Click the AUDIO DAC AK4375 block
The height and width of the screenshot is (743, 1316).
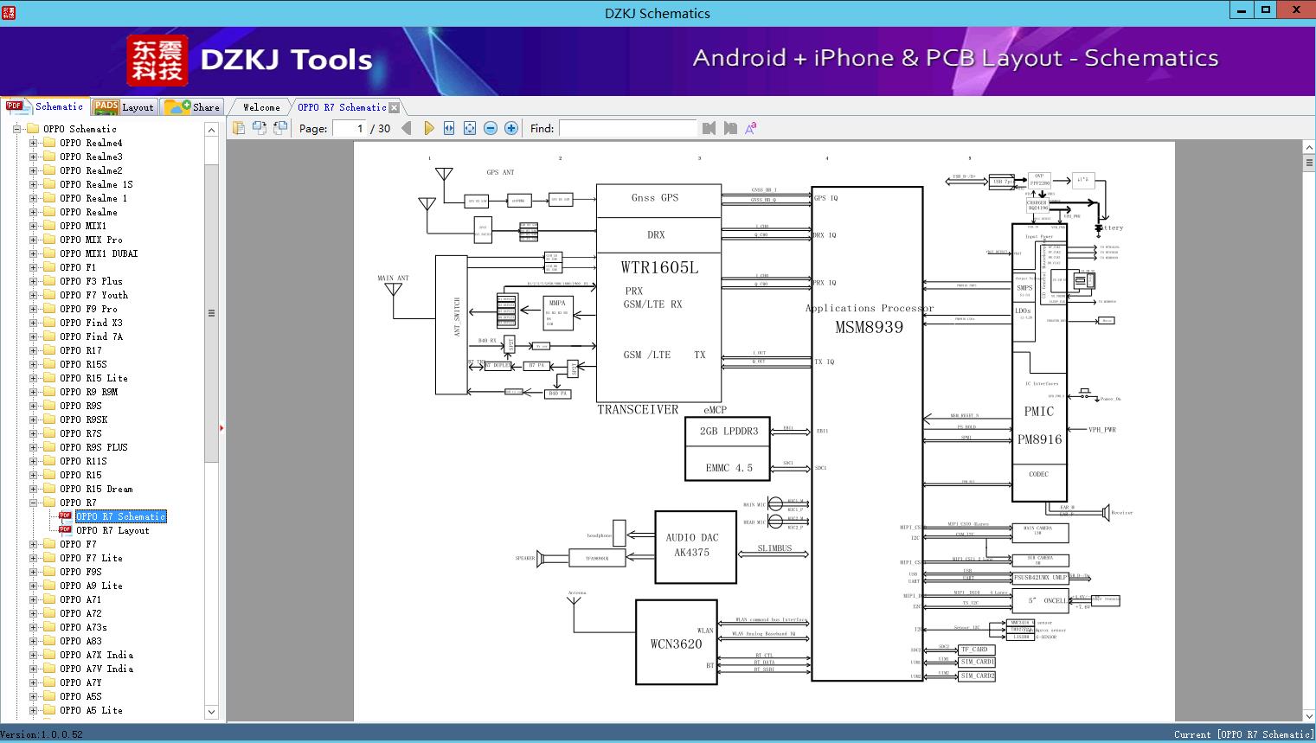696,547
